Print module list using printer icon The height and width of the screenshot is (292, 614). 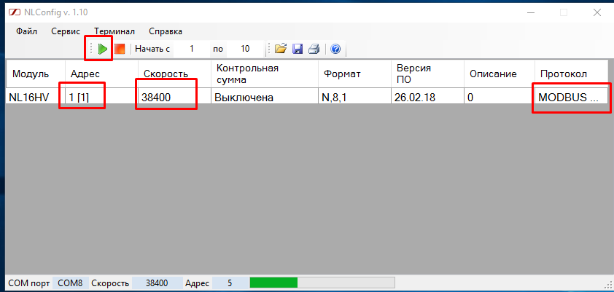point(314,49)
